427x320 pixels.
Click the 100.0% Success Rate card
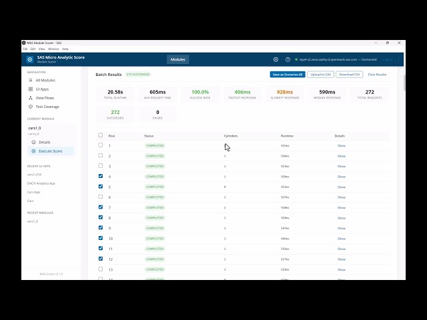[200, 94]
